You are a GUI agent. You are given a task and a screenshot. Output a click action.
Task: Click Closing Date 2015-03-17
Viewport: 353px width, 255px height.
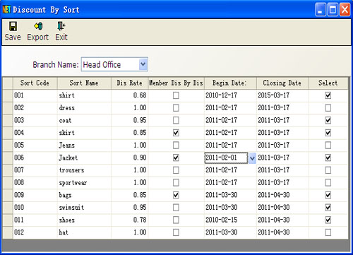[282, 95]
